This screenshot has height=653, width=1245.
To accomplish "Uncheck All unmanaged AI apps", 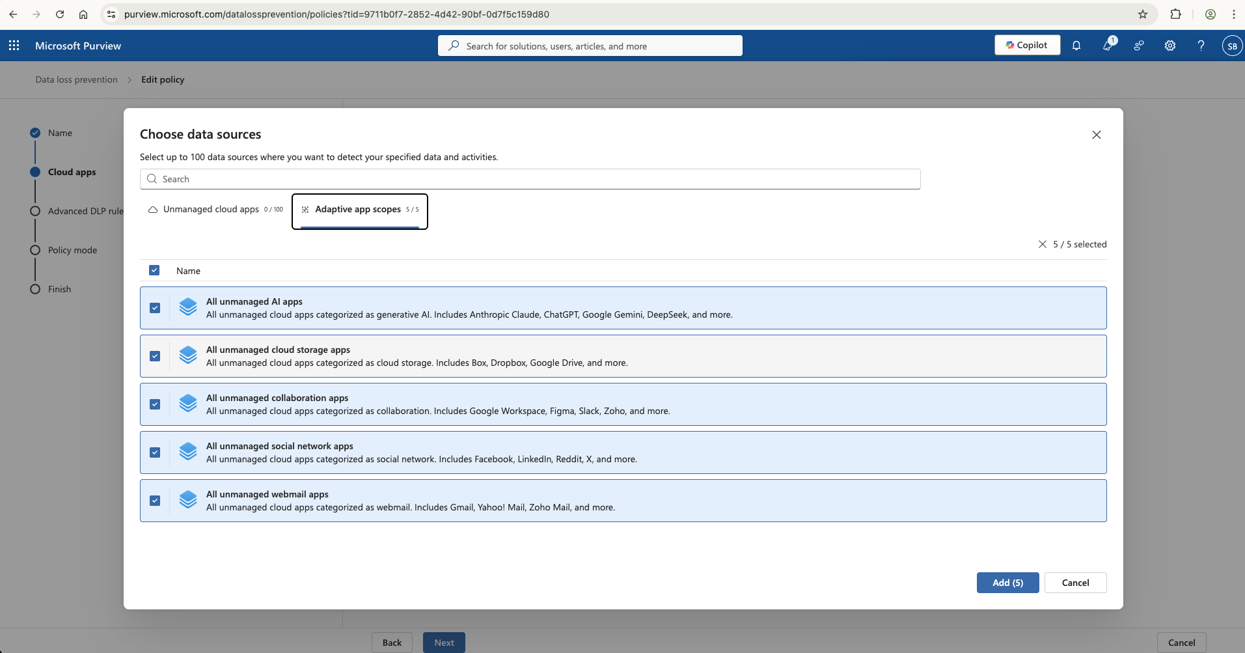I will [x=155, y=308].
